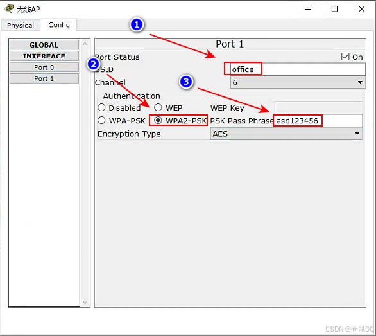Click the Packet Tracer window icon

point(10,9)
